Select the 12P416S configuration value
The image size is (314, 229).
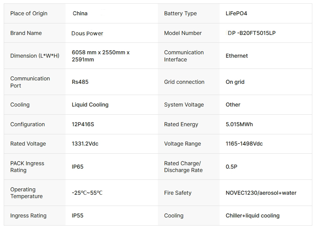83,124
